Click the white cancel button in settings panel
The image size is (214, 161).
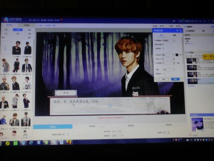164,79
